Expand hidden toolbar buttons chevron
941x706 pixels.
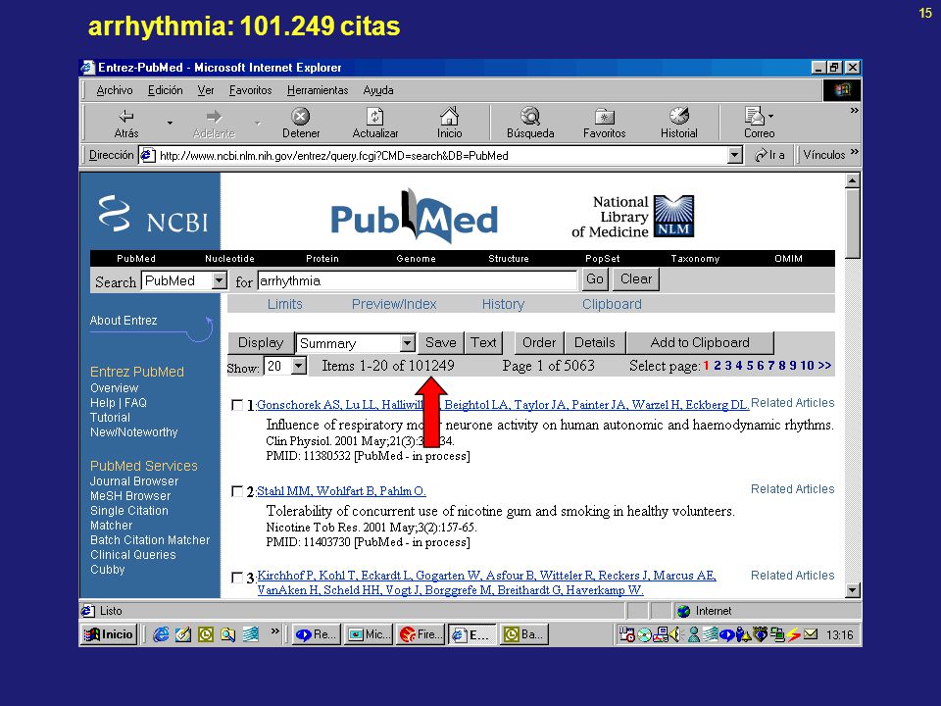pyautogui.click(x=855, y=111)
